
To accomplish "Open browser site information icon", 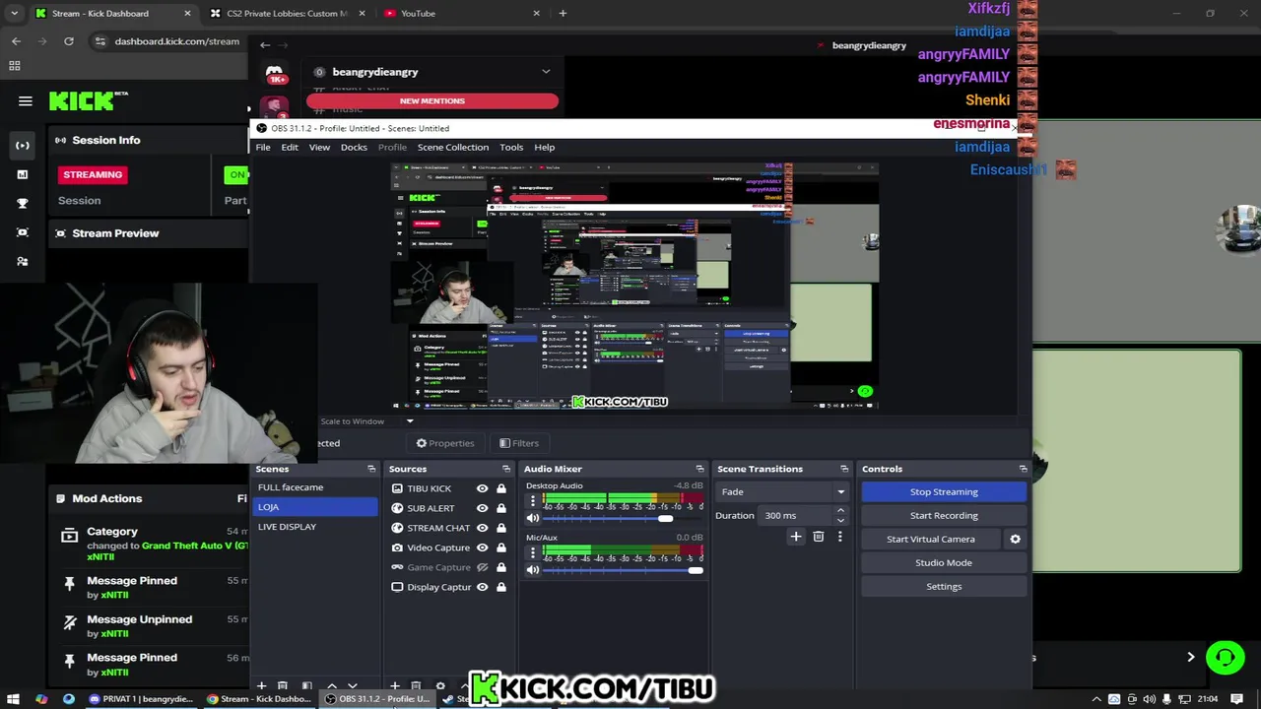I will point(100,41).
